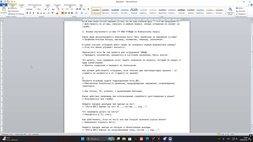Click the Multilevel list icon
The image size is (253, 142).
[x=72, y=9]
